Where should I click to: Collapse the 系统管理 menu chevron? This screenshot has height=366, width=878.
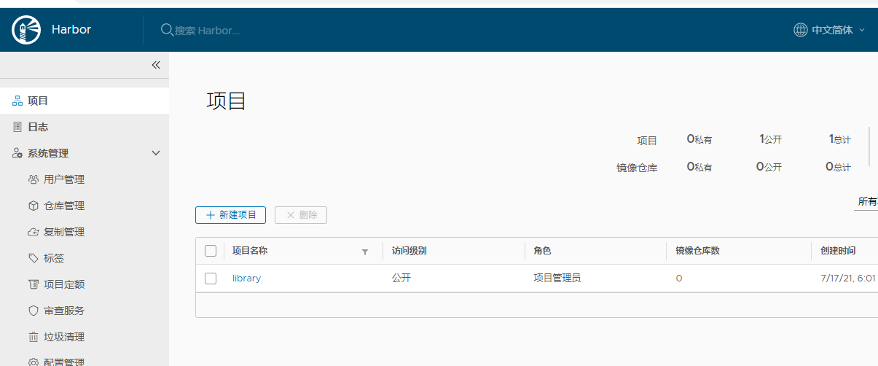tap(155, 153)
